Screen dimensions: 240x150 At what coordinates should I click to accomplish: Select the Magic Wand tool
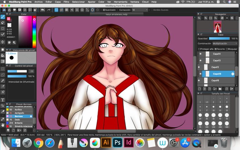(x=2, y=81)
